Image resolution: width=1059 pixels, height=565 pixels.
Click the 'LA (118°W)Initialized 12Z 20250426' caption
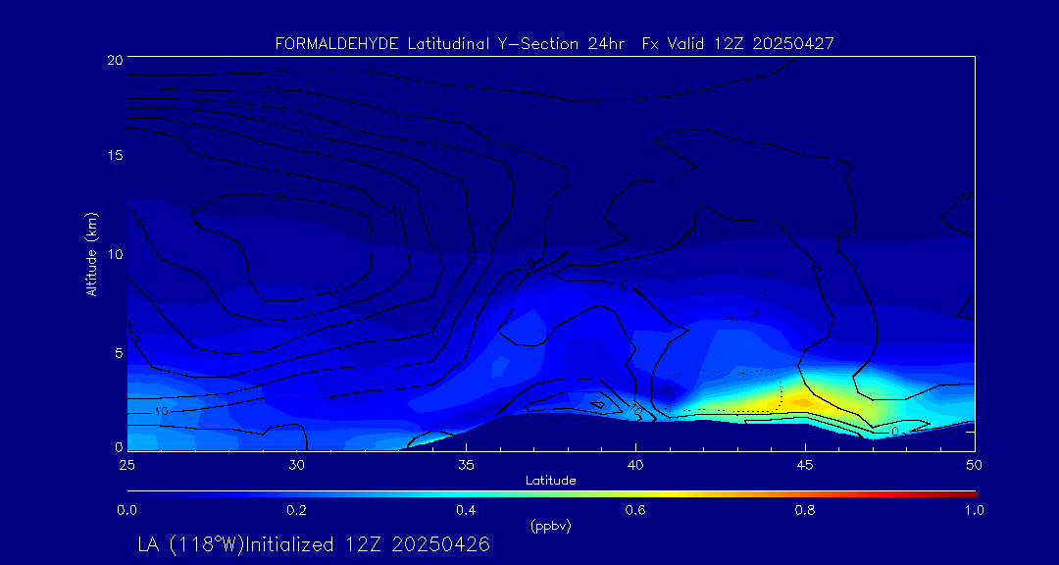pos(313,544)
